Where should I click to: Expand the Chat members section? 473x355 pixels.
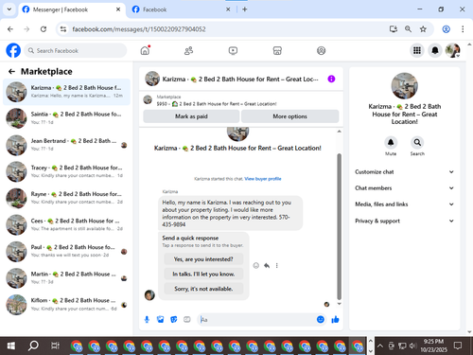[x=404, y=188]
